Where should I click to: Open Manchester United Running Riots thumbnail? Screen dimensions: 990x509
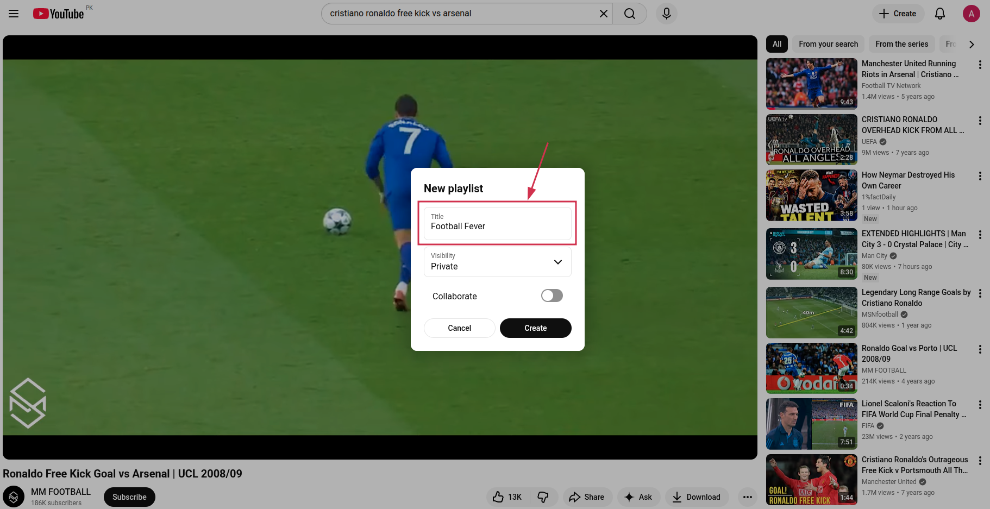(812, 84)
